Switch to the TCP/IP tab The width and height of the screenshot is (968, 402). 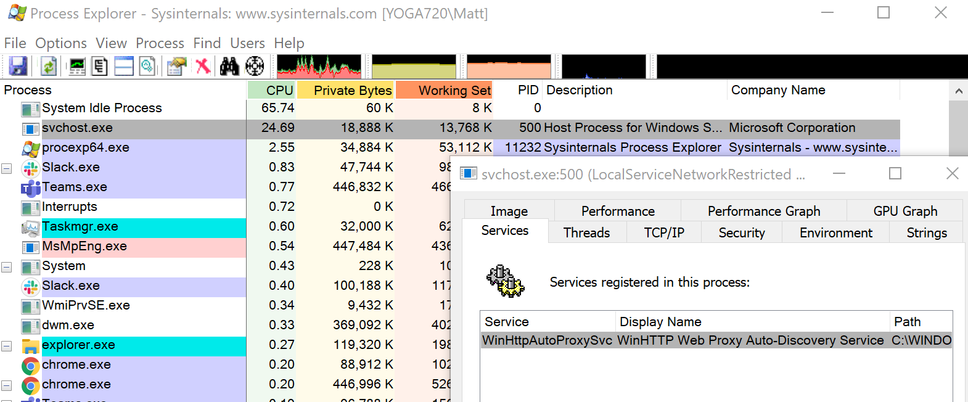point(664,232)
